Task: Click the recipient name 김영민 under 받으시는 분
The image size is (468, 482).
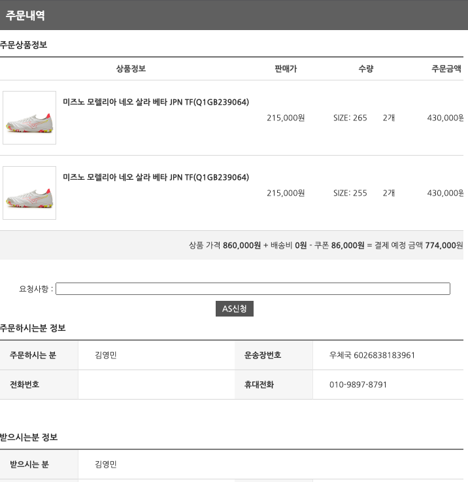Action: click(x=106, y=464)
